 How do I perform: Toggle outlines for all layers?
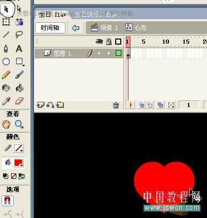[x=118, y=42]
